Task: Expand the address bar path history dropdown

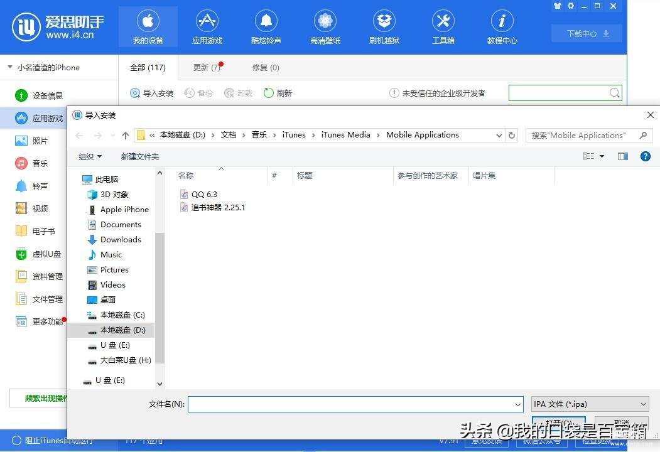Action: [x=499, y=136]
